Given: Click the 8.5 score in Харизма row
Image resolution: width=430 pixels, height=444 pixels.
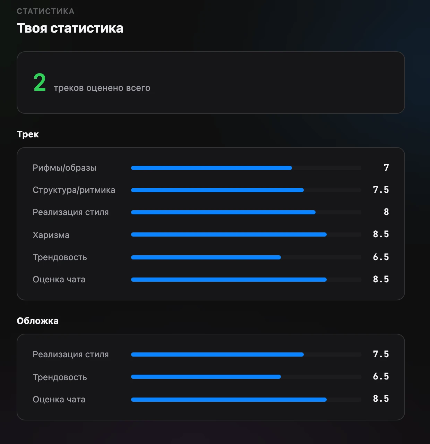Looking at the screenshot, I should (x=381, y=234).
